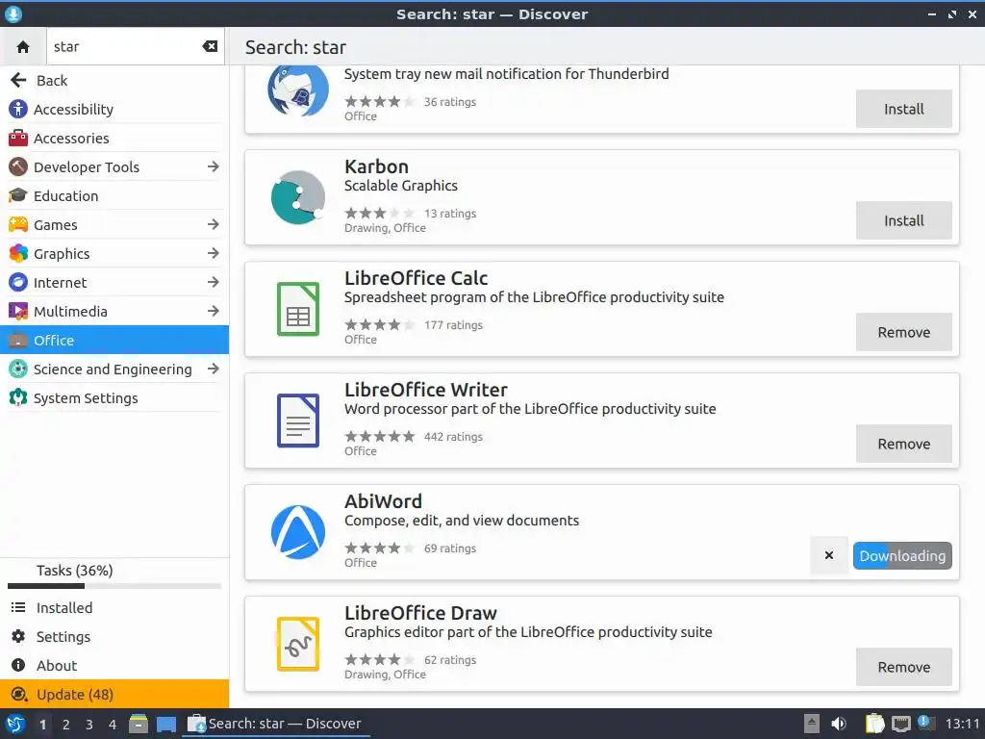
Task: Clear the search text with the backspace icon
Action: point(210,46)
